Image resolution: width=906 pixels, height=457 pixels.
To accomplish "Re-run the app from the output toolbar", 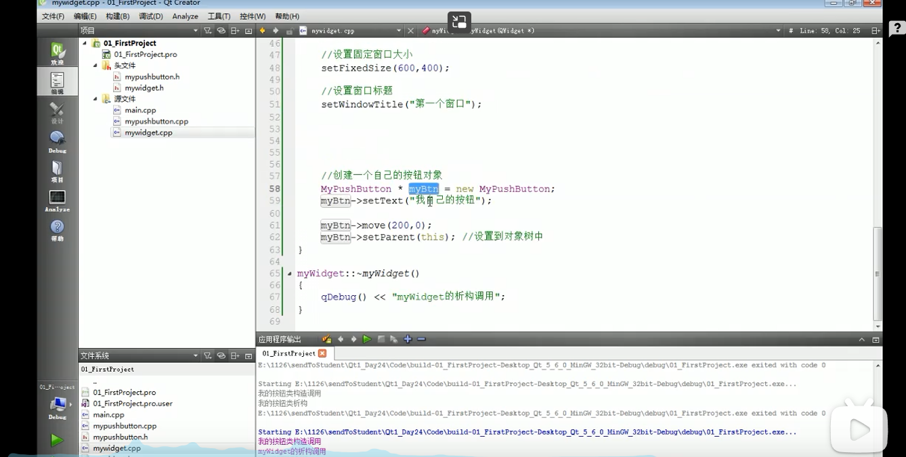I will (367, 339).
